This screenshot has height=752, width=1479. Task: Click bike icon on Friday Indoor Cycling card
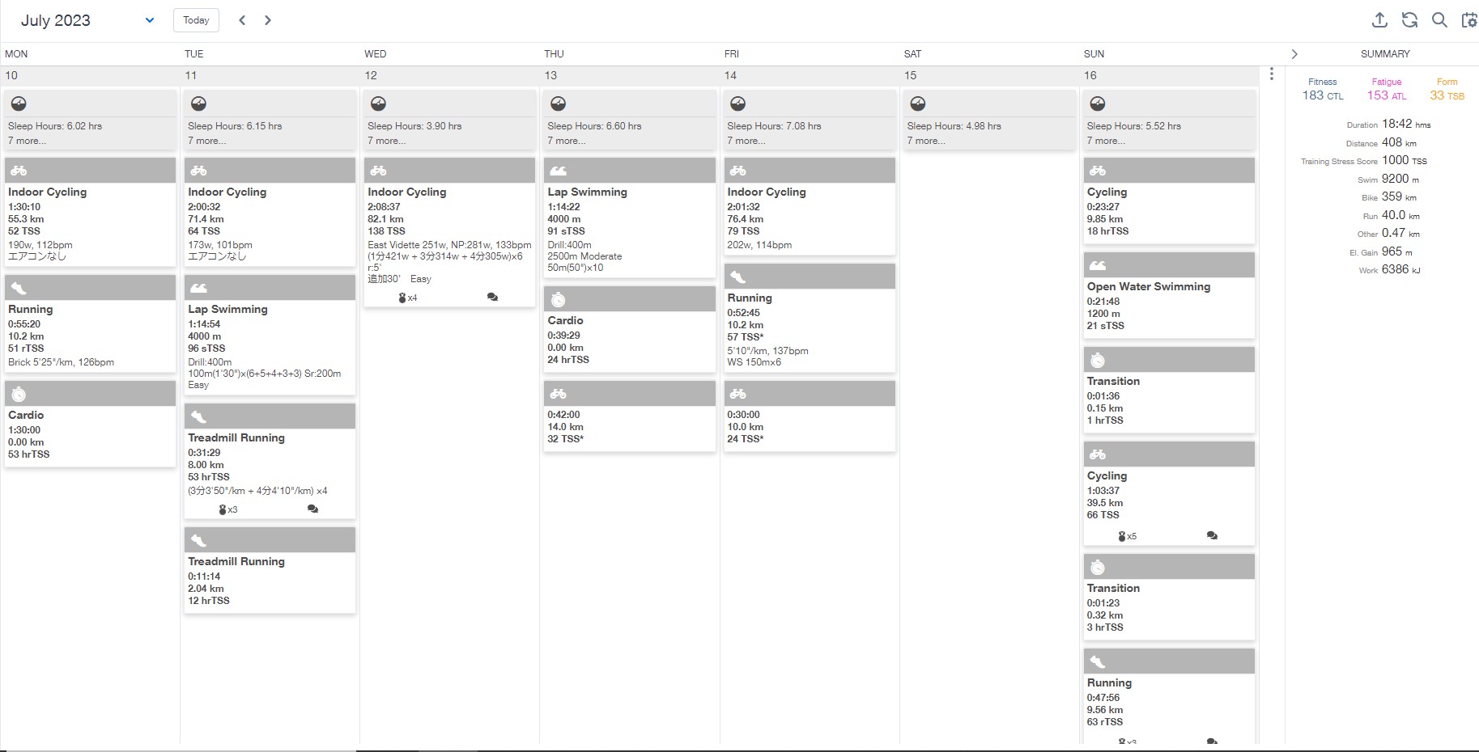737,171
